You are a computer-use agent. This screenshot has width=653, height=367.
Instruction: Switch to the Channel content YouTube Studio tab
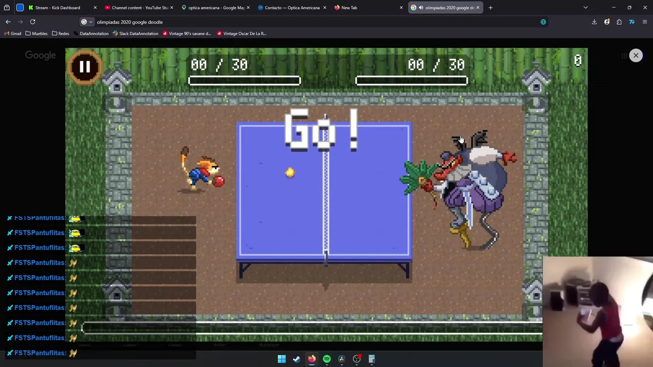pyautogui.click(x=139, y=8)
